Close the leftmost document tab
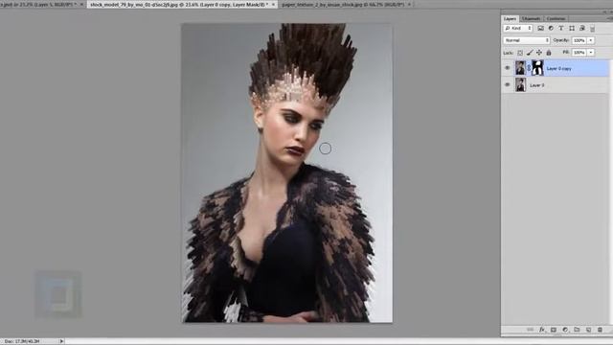This screenshot has height=345, width=613. [81, 4]
